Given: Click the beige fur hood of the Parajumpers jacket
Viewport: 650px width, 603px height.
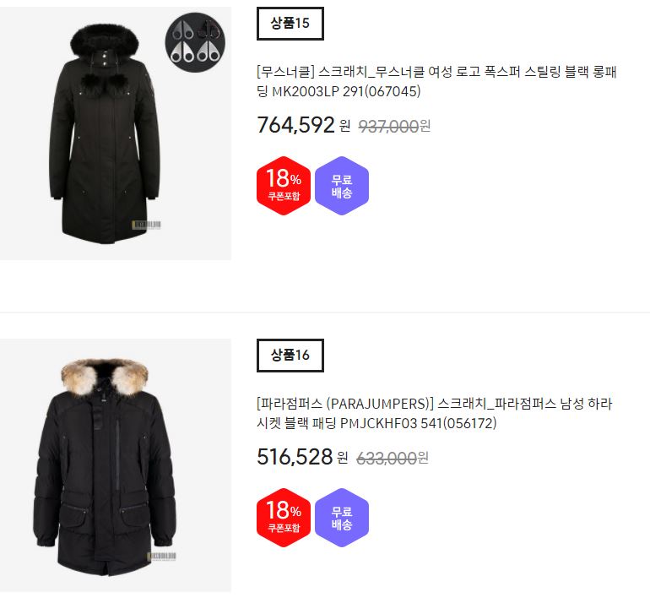Looking at the screenshot, I should click(104, 377).
